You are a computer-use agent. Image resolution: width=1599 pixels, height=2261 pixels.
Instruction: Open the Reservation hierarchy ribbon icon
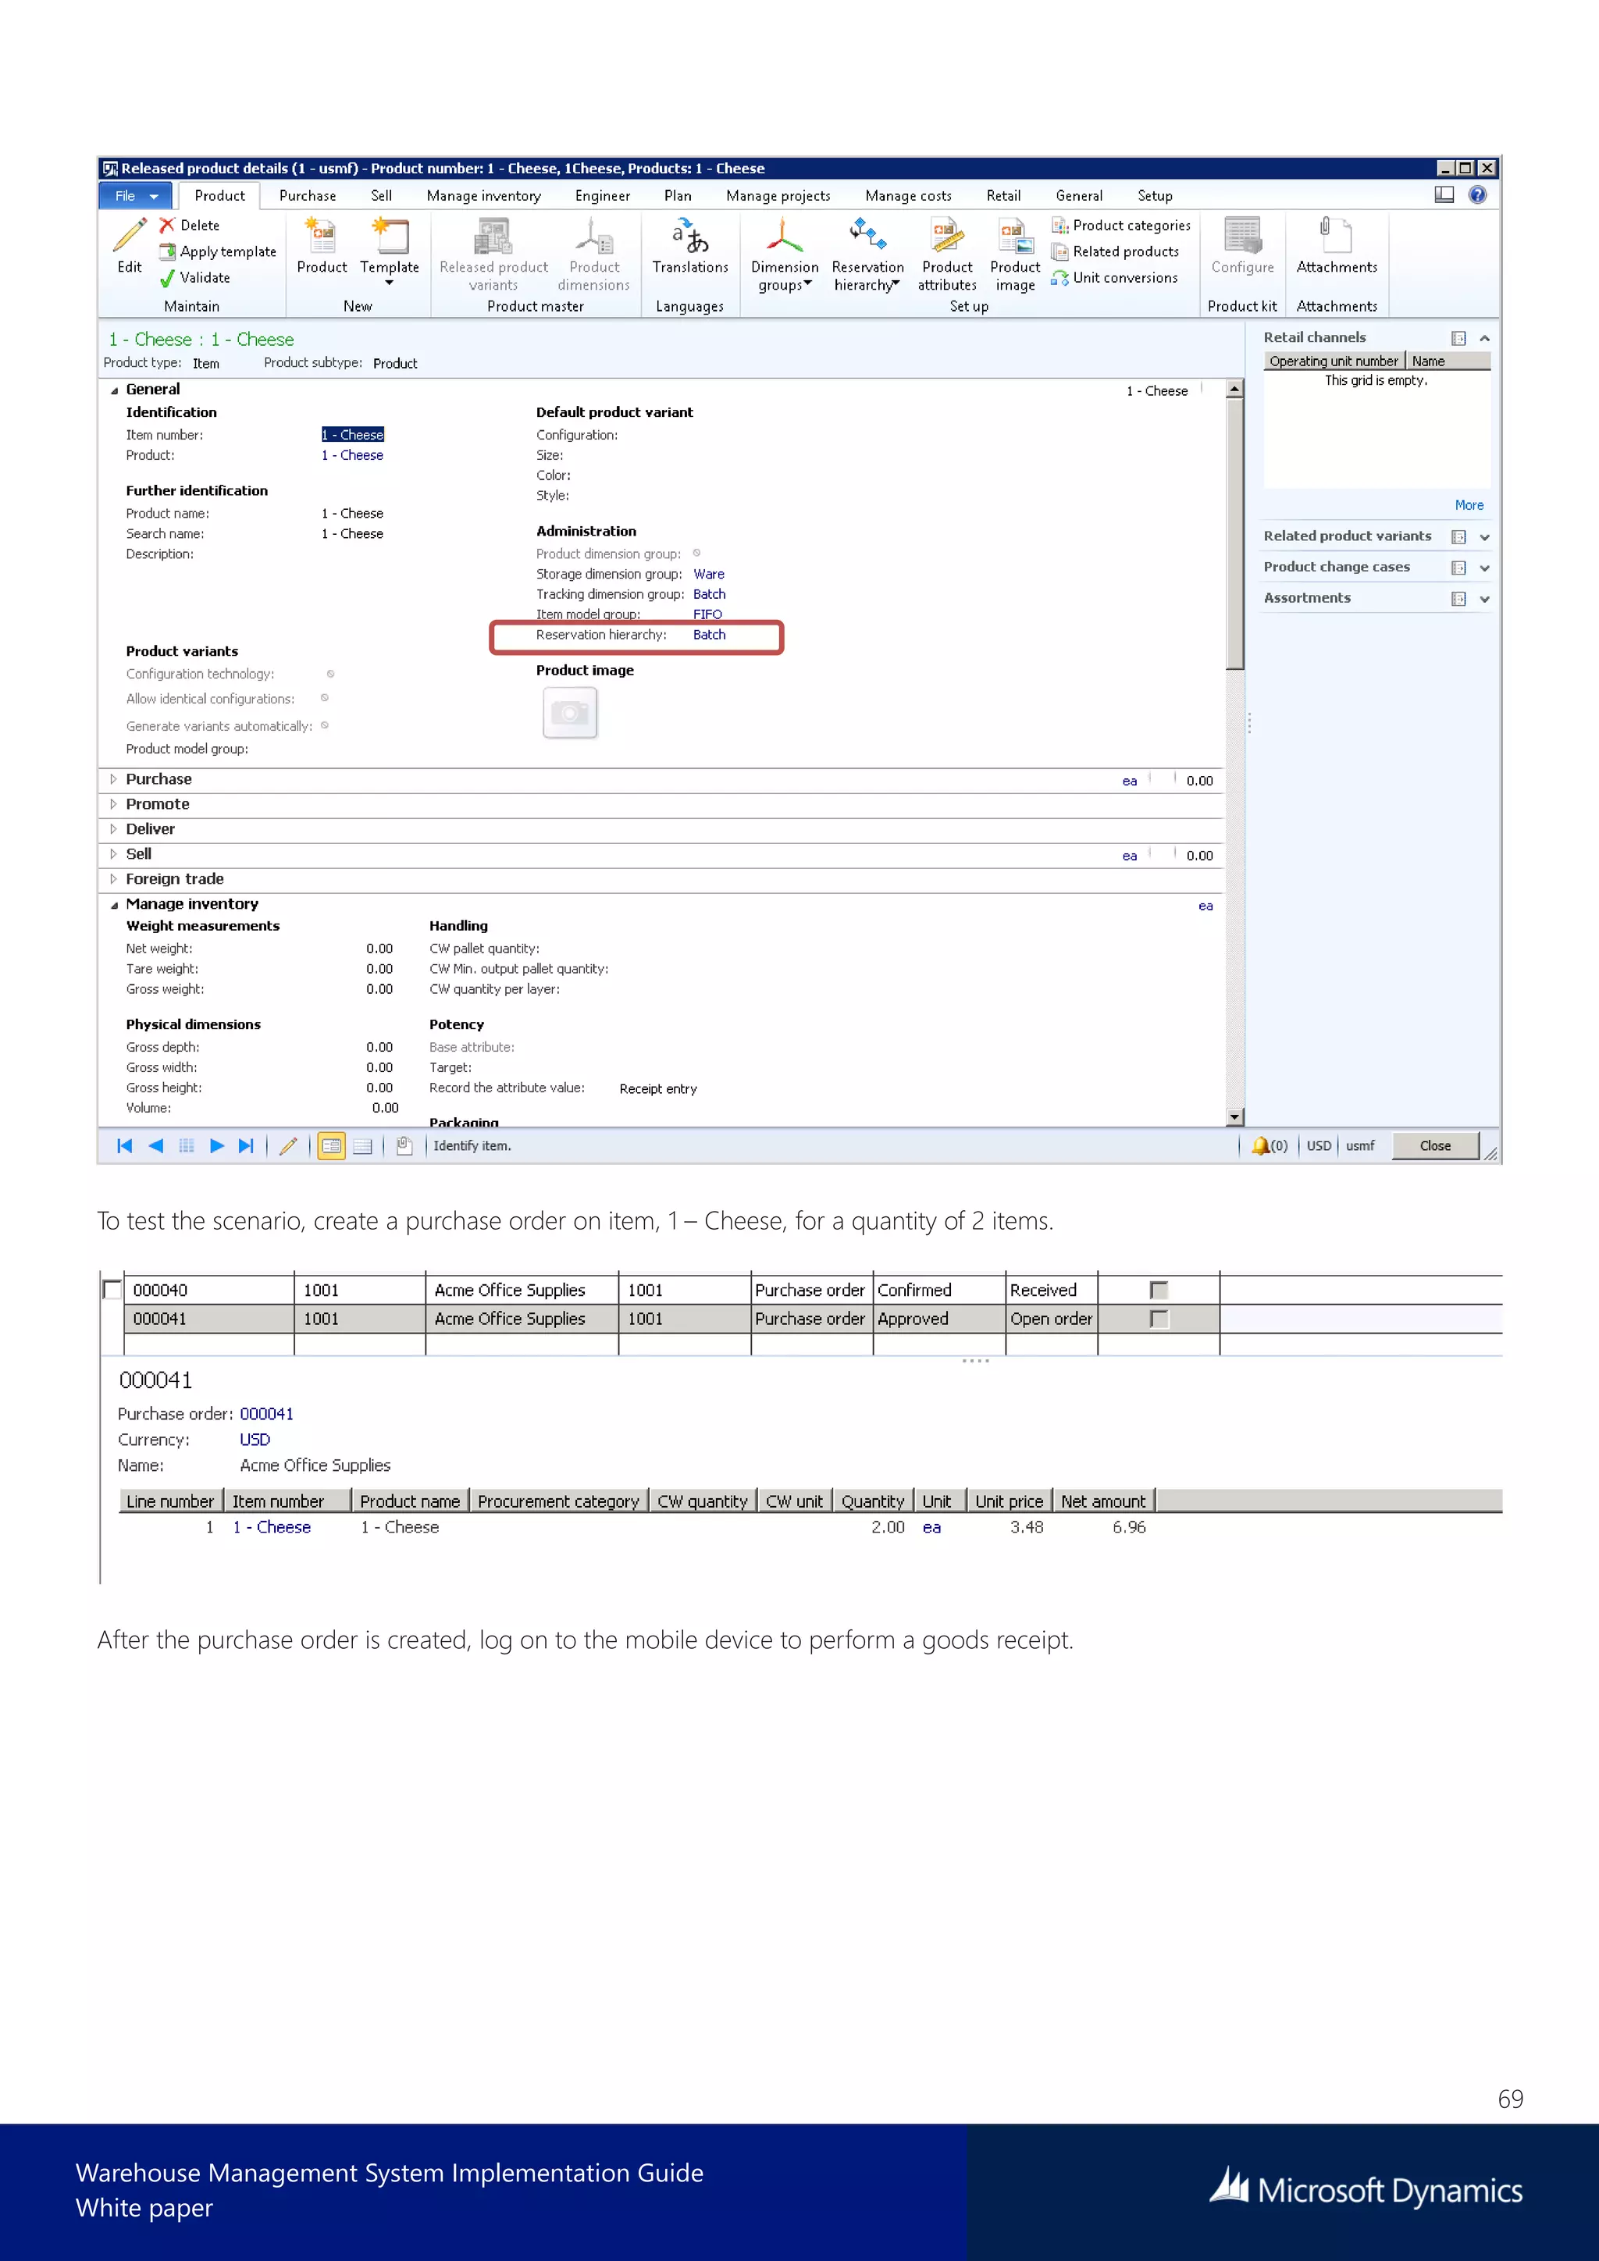[x=867, y=235]
